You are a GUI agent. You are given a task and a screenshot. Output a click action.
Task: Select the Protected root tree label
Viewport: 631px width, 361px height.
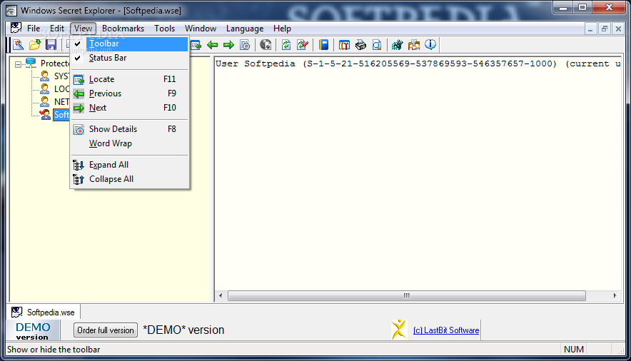tap(55, 63)
